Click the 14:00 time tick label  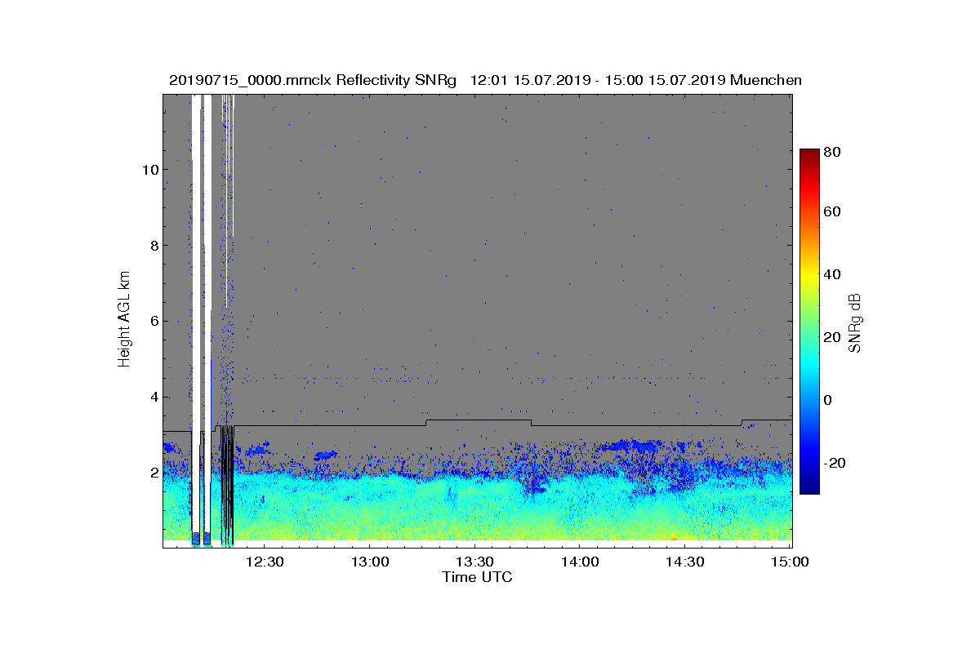[x=580, y=562]
